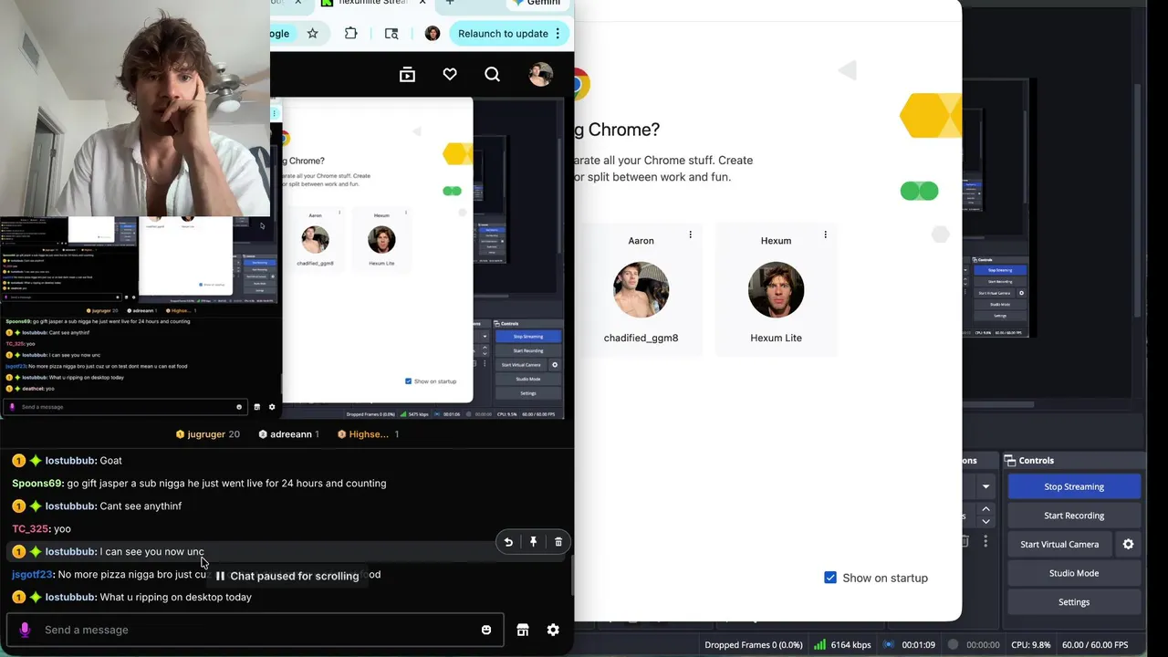Screen dimensions: 1168x657
Task: Uncheck Show on startup checkbox
Action: tap(830, 578)
